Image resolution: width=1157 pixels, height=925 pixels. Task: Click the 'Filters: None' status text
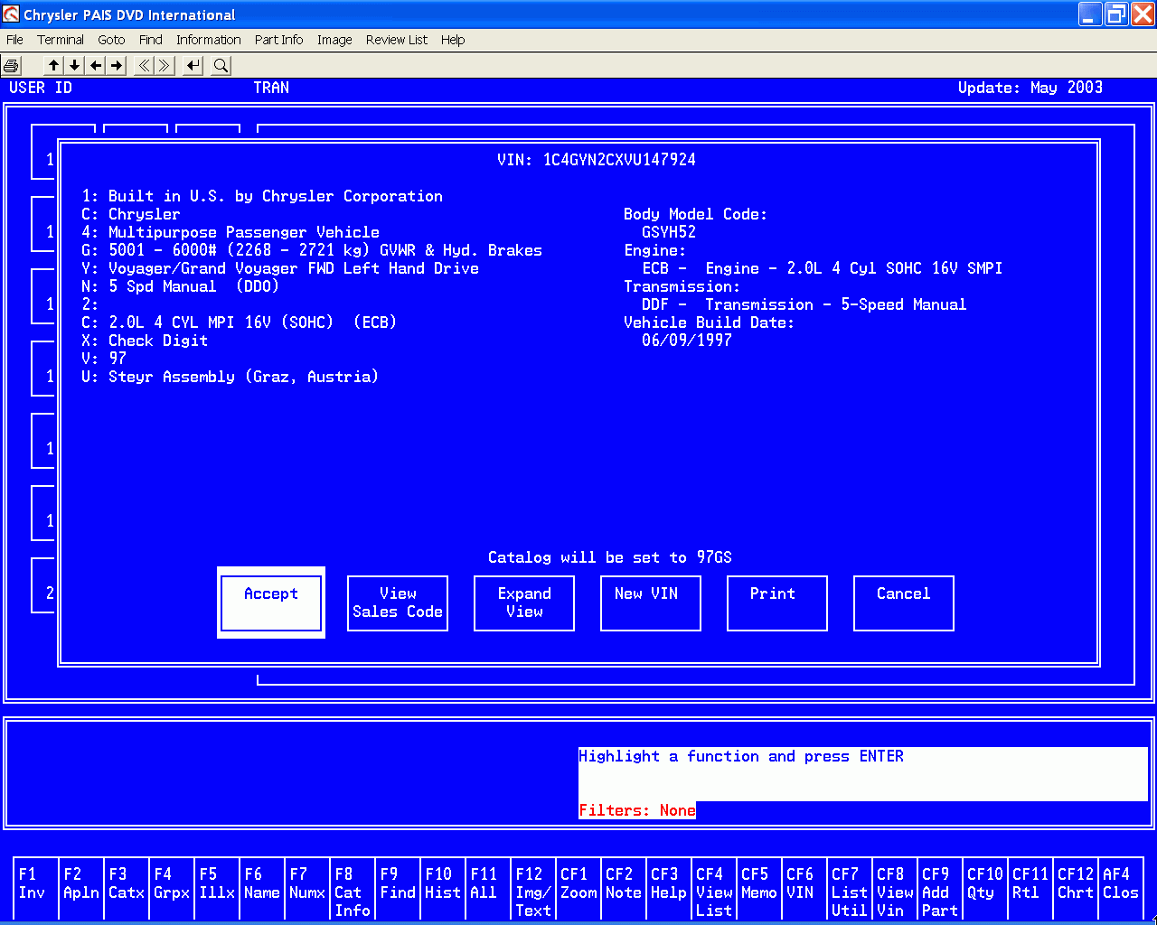pyautogui.click(x=637, y=810)
